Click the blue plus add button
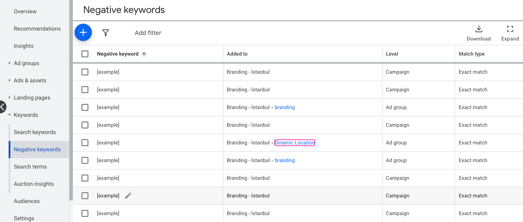 [x=83, y=32]
